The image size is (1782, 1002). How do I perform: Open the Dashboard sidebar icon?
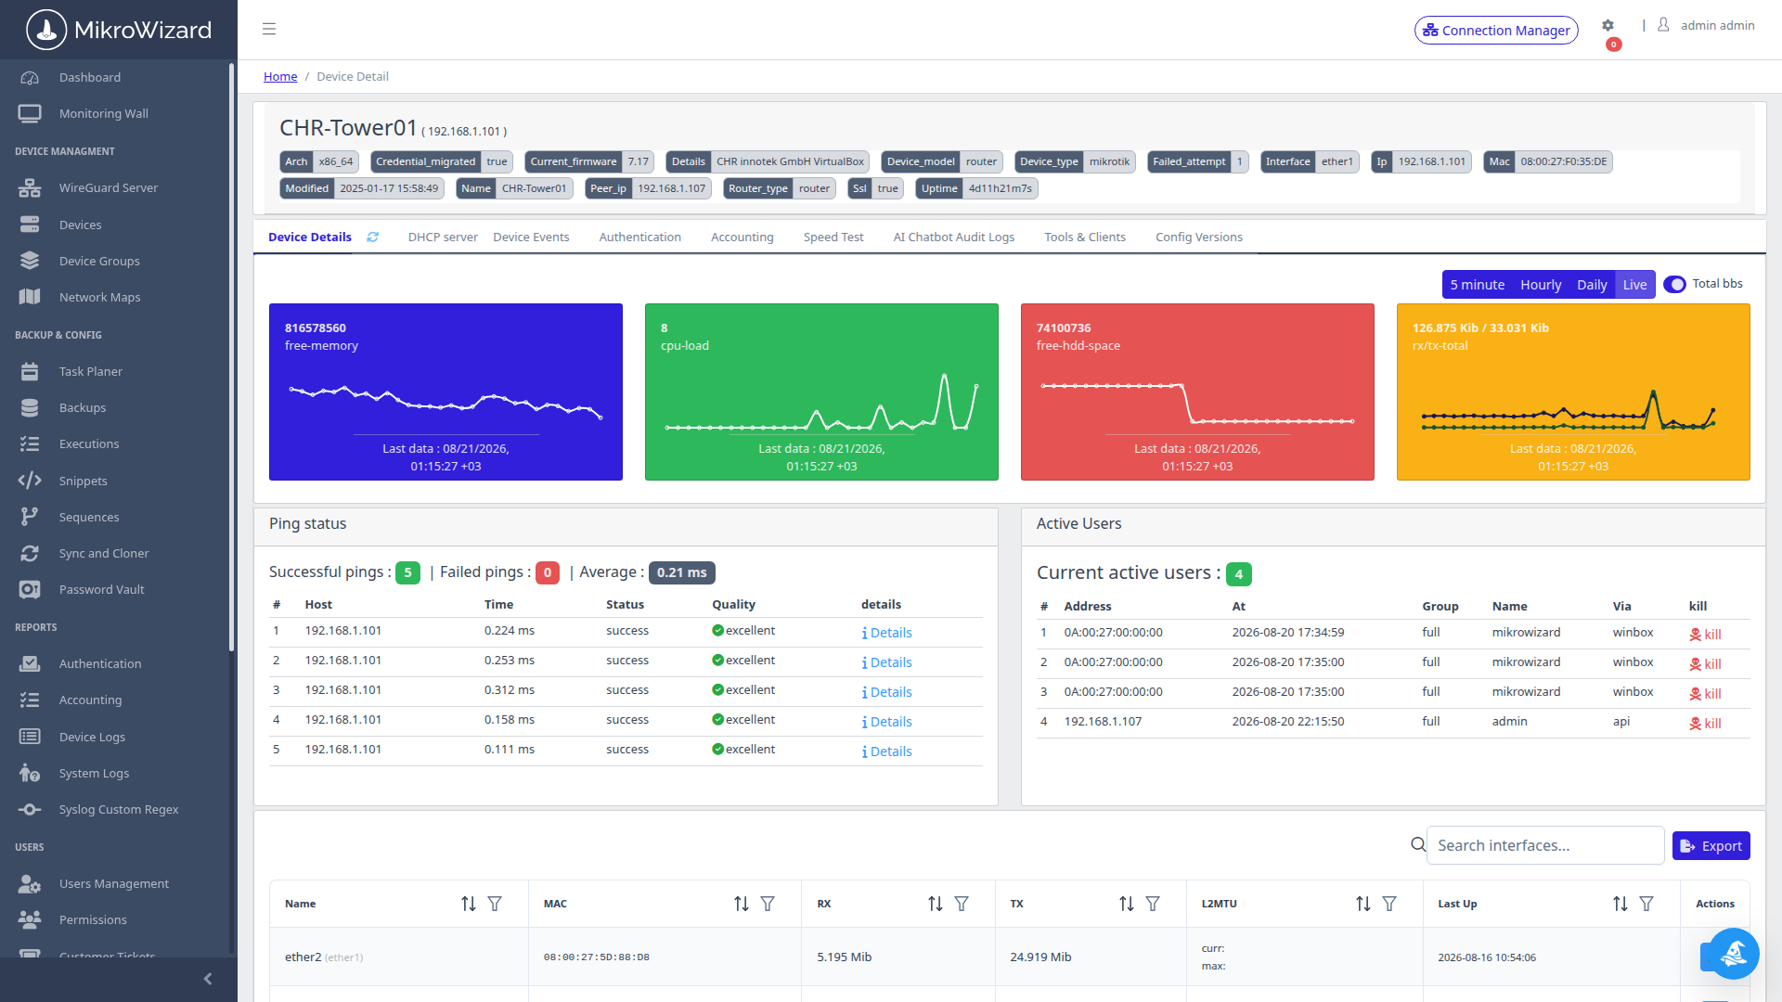pyautogui.click(x=30, y=78)
